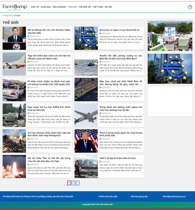This screenshot has width=195, height=210.
Task: Open Chính sách bảo mật footer link
Action: (x=108, y=196)
